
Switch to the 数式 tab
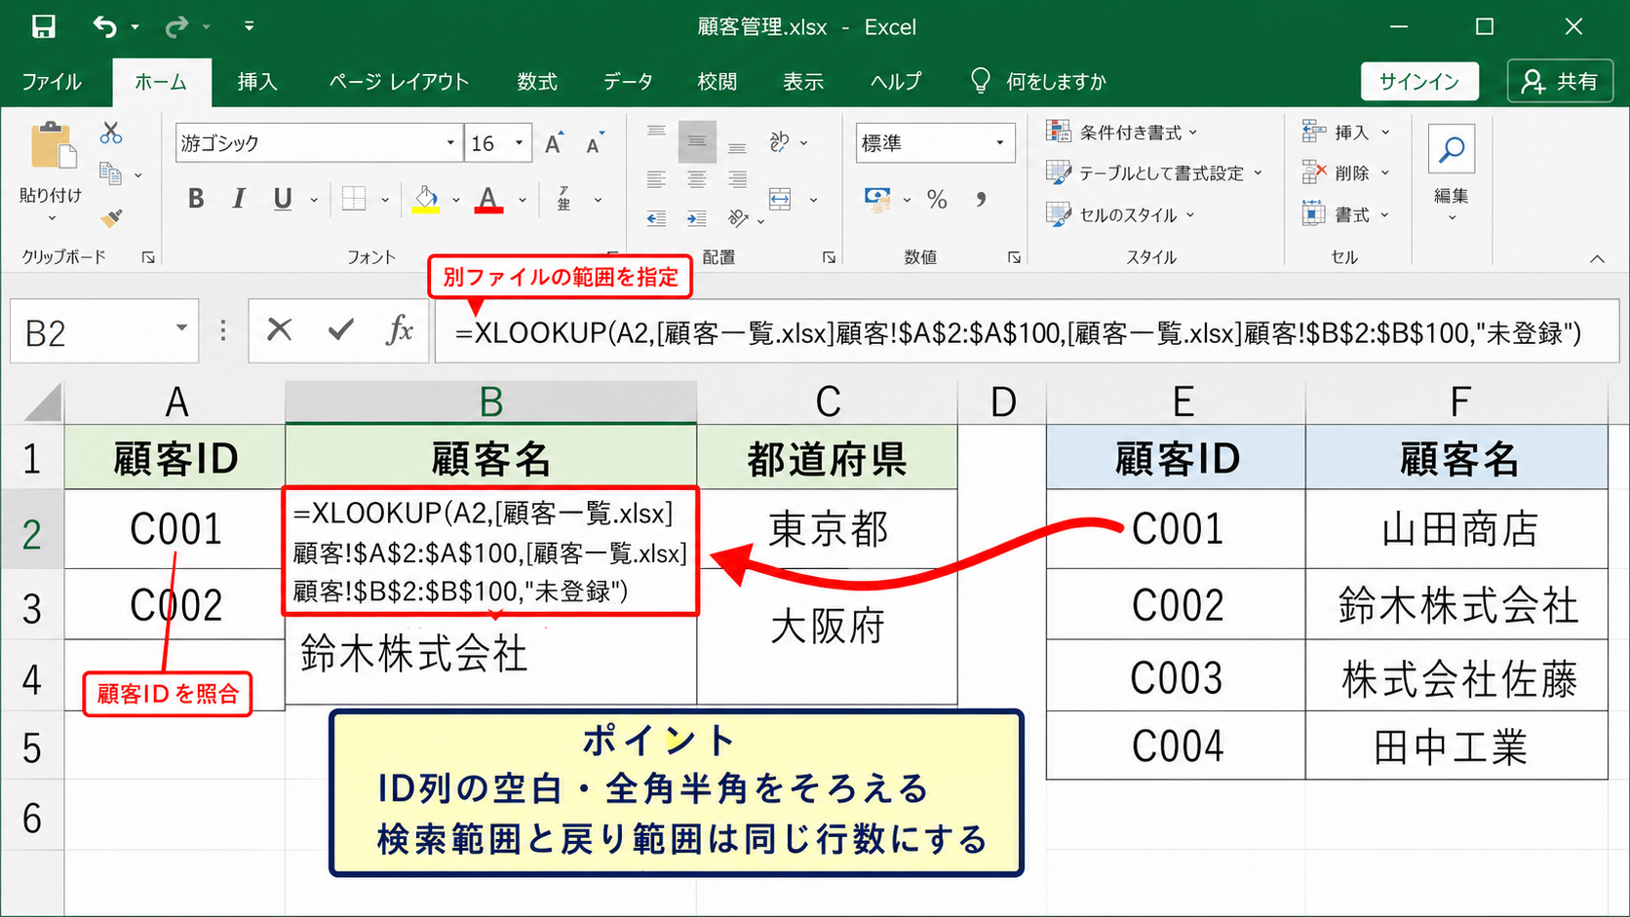pyautogui.click(x=537, y=82)
